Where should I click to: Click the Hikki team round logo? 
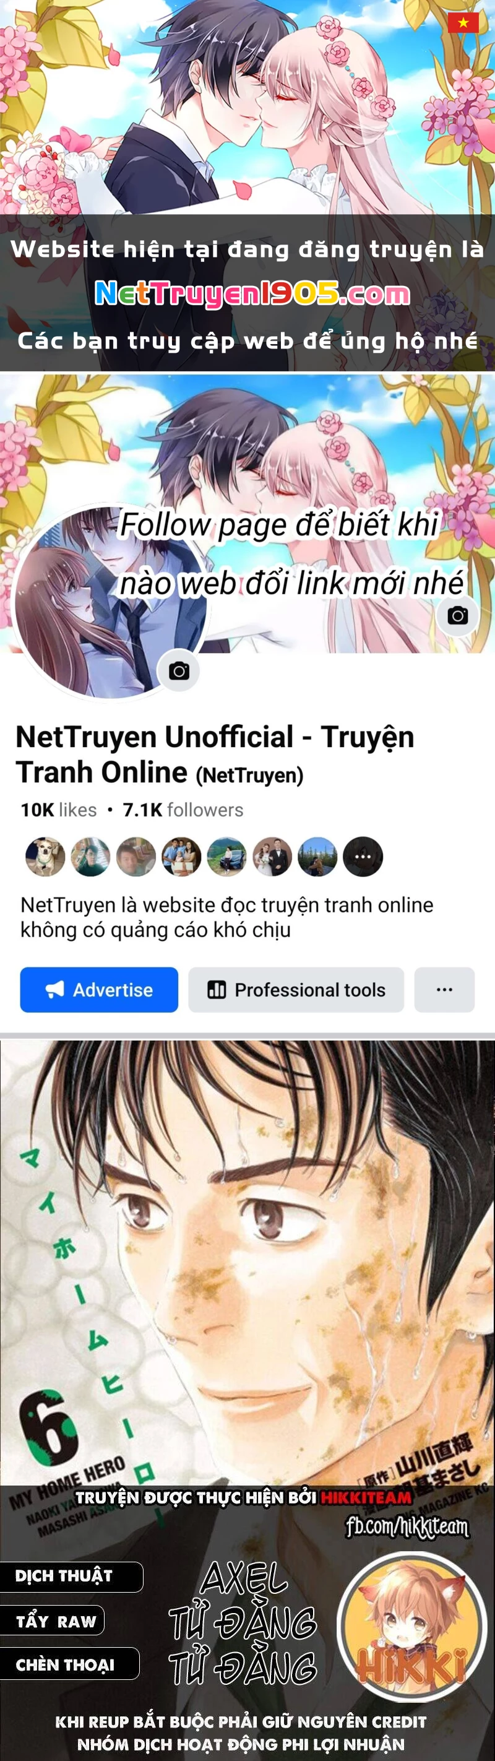click(411, 1626)
